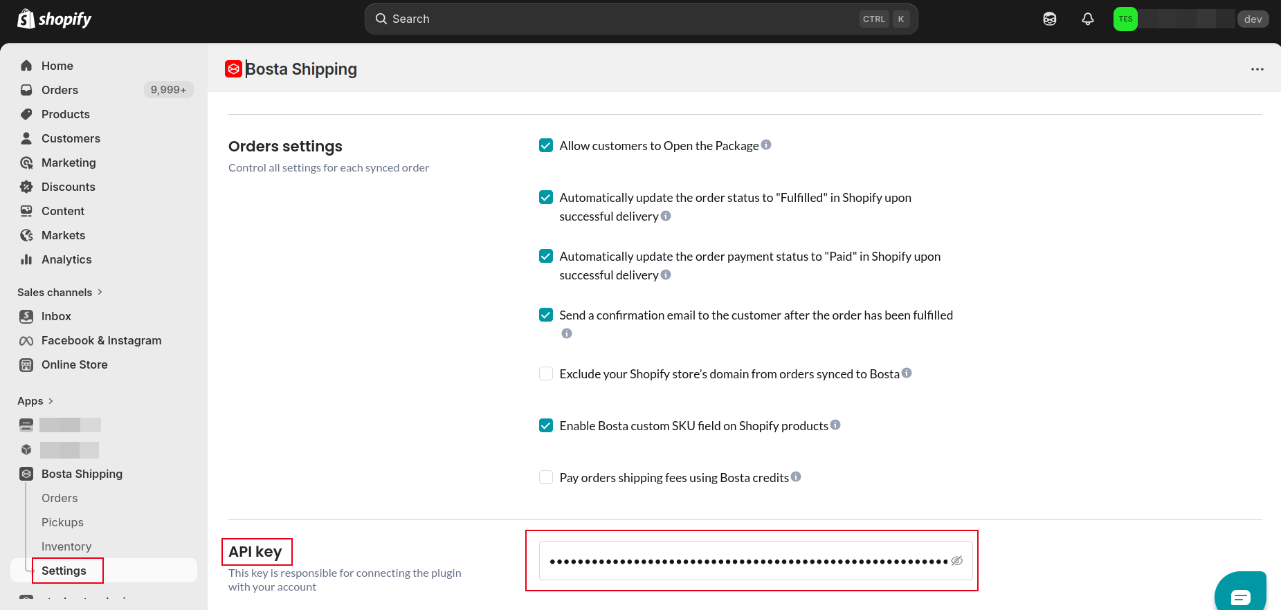
Task: Click the Home icon in sidebar
Action: click(x=26, y=66)
